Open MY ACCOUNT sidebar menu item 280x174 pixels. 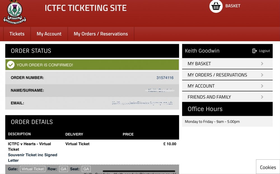pos(227,86)
